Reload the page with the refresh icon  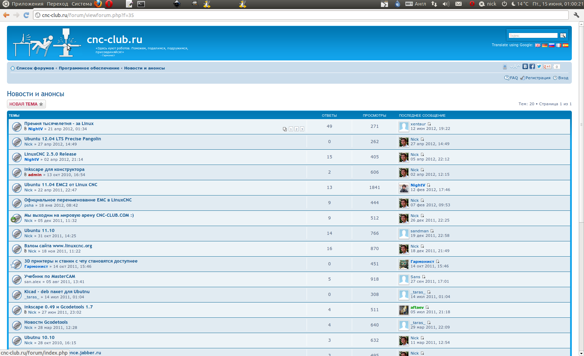(26, 15)
